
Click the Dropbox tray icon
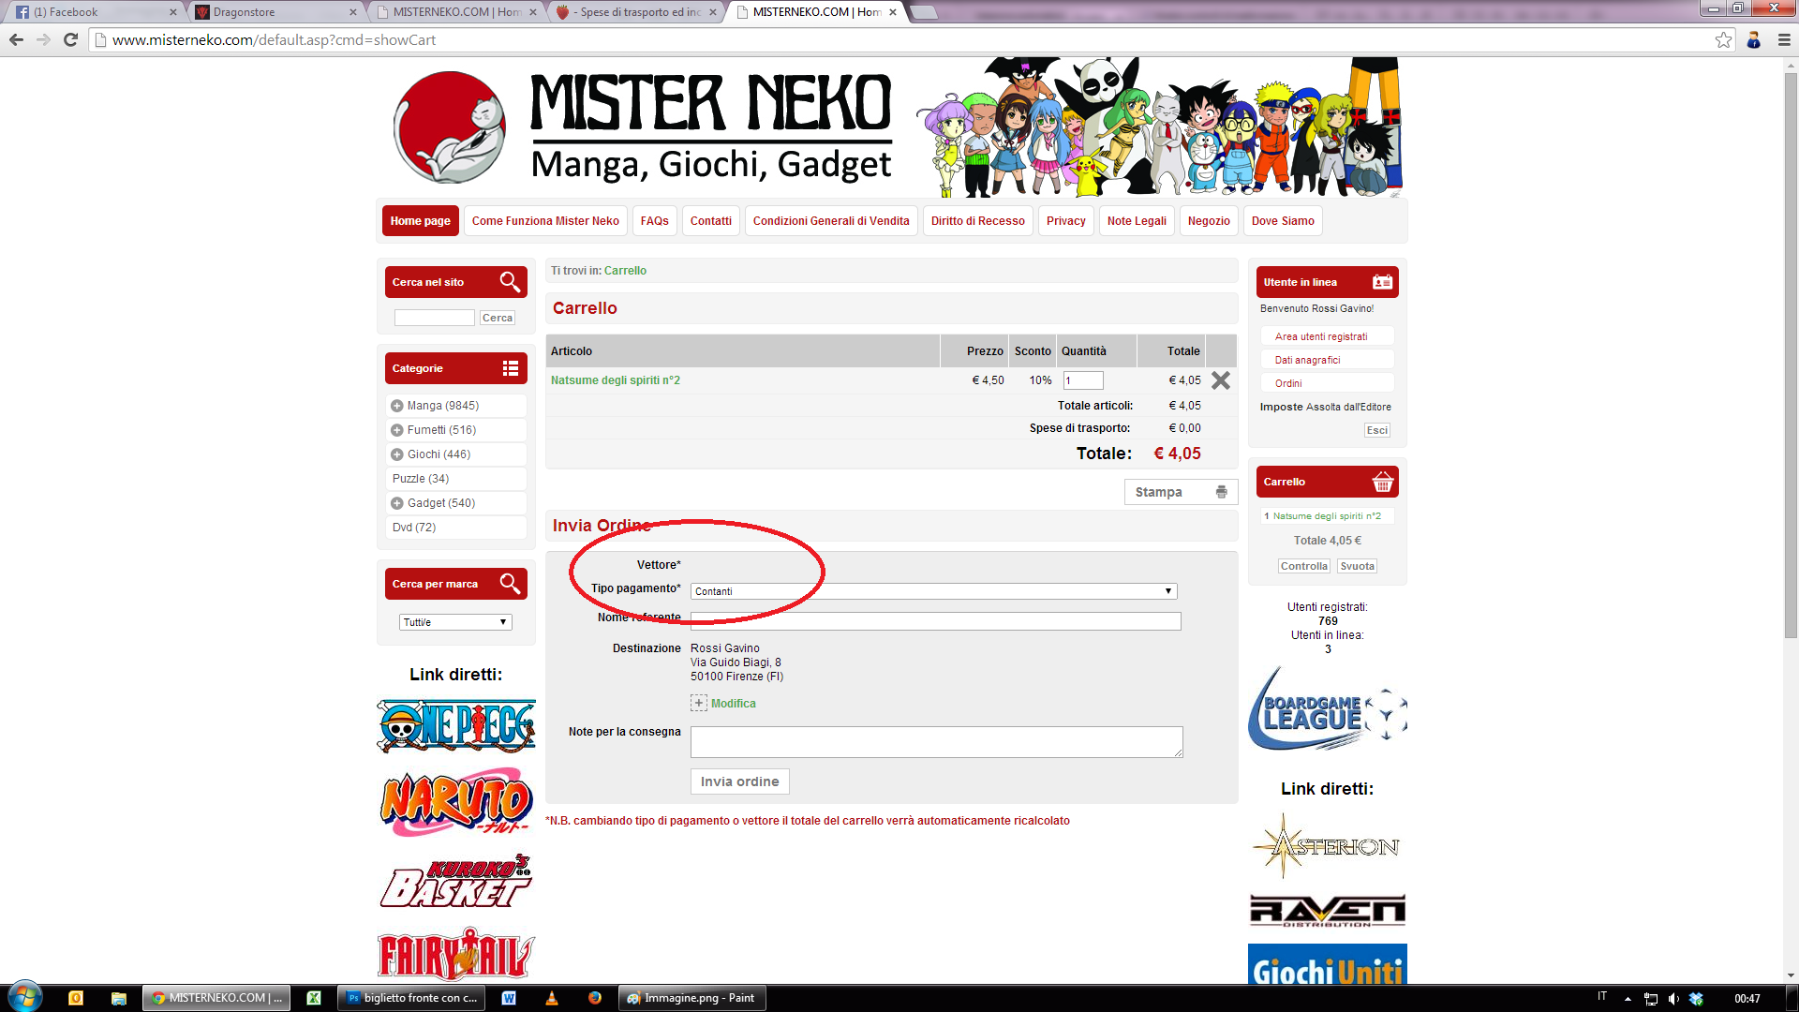[1696, 999]
